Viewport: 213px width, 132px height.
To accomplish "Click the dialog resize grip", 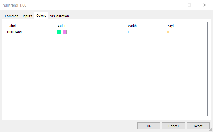I will (211, 130).
